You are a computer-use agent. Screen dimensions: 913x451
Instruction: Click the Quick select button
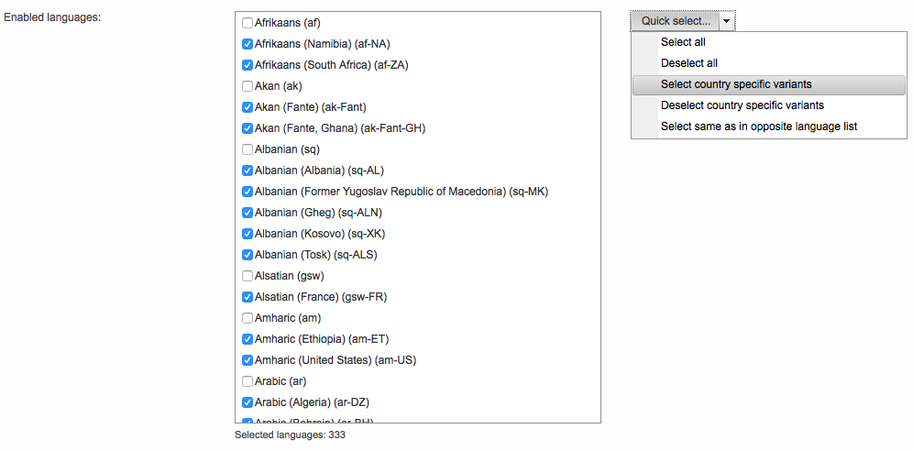(x=676, y=21)
